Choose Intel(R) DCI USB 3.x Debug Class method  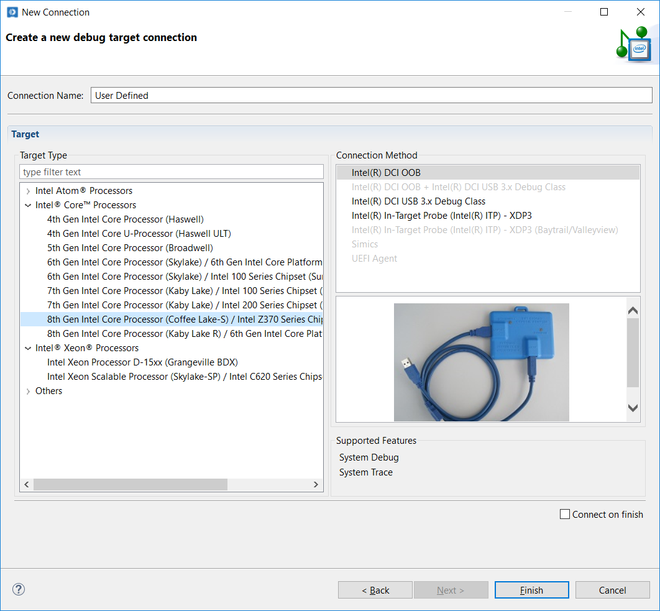[x=418, y=201]
